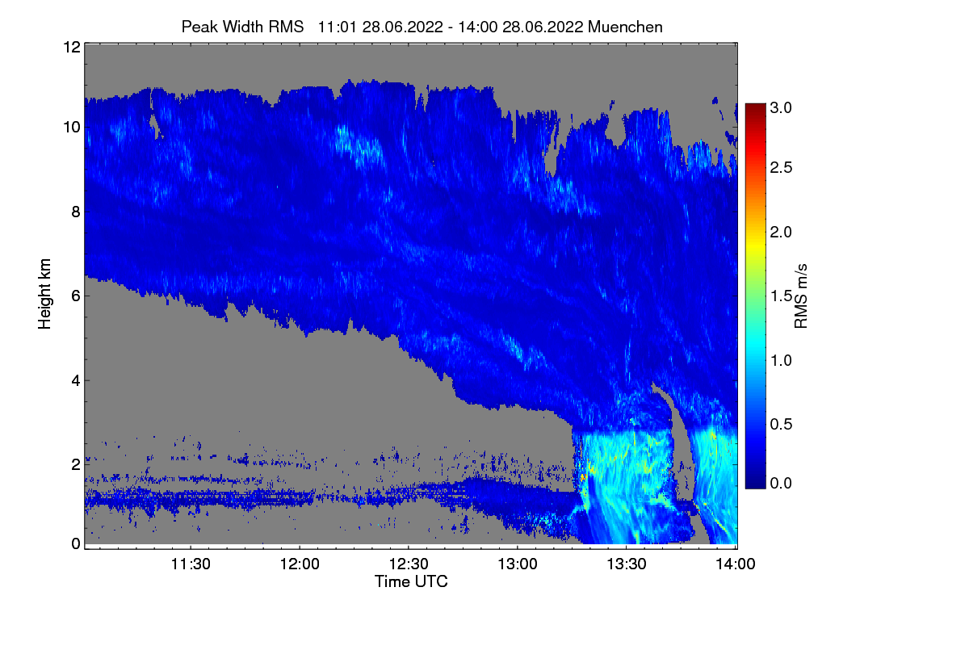
Task: Click the 12:30 time tick label
Action: [409, 564]
